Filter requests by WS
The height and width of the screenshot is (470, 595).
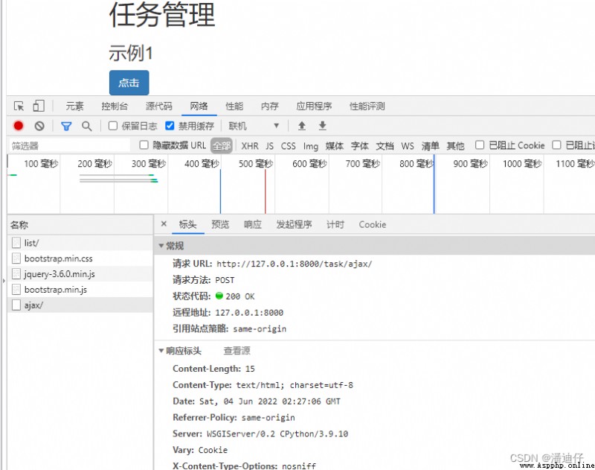point(408,146)
